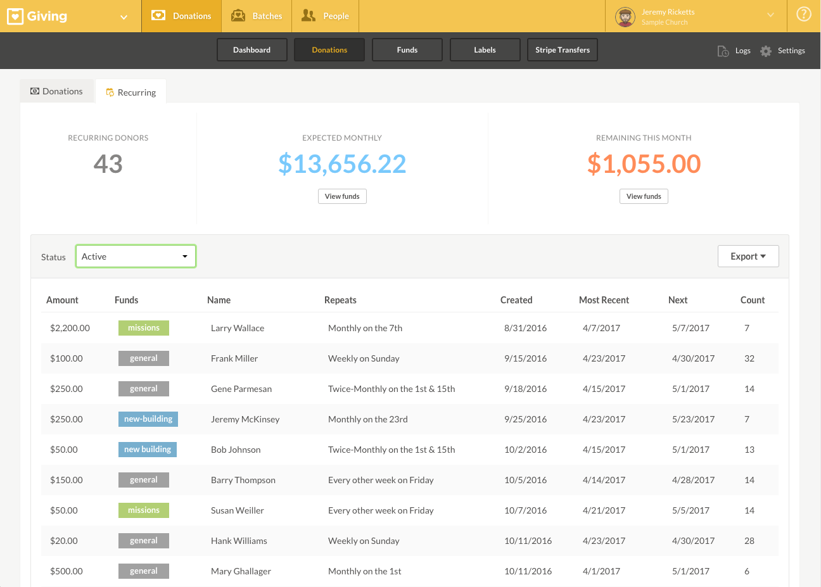Open Batches via envelope icon

(238, 16)
